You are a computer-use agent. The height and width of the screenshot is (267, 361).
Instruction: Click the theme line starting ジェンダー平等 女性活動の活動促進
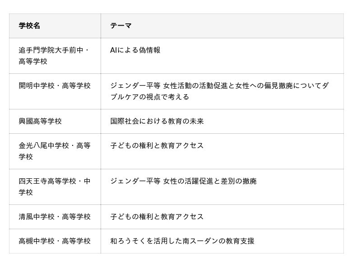(x=219, y=86)
